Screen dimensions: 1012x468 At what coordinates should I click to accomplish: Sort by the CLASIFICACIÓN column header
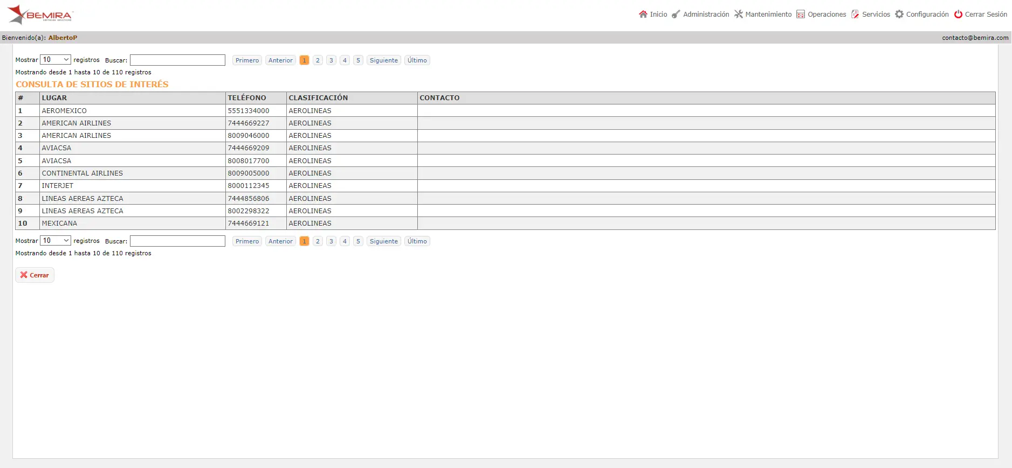click(352, 98)
